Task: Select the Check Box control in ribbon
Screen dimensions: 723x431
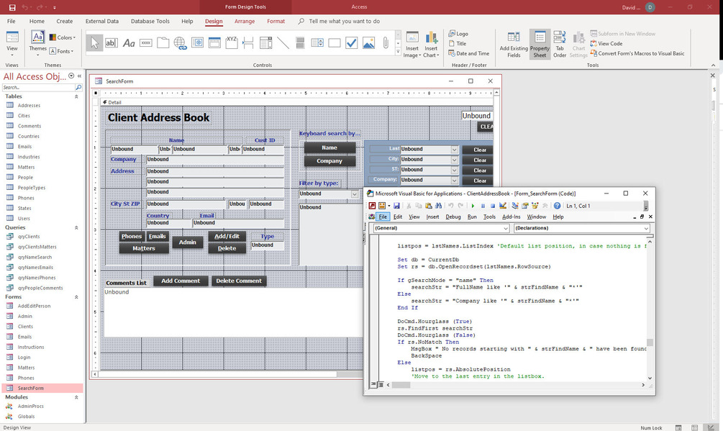Action: coord(351,43)
